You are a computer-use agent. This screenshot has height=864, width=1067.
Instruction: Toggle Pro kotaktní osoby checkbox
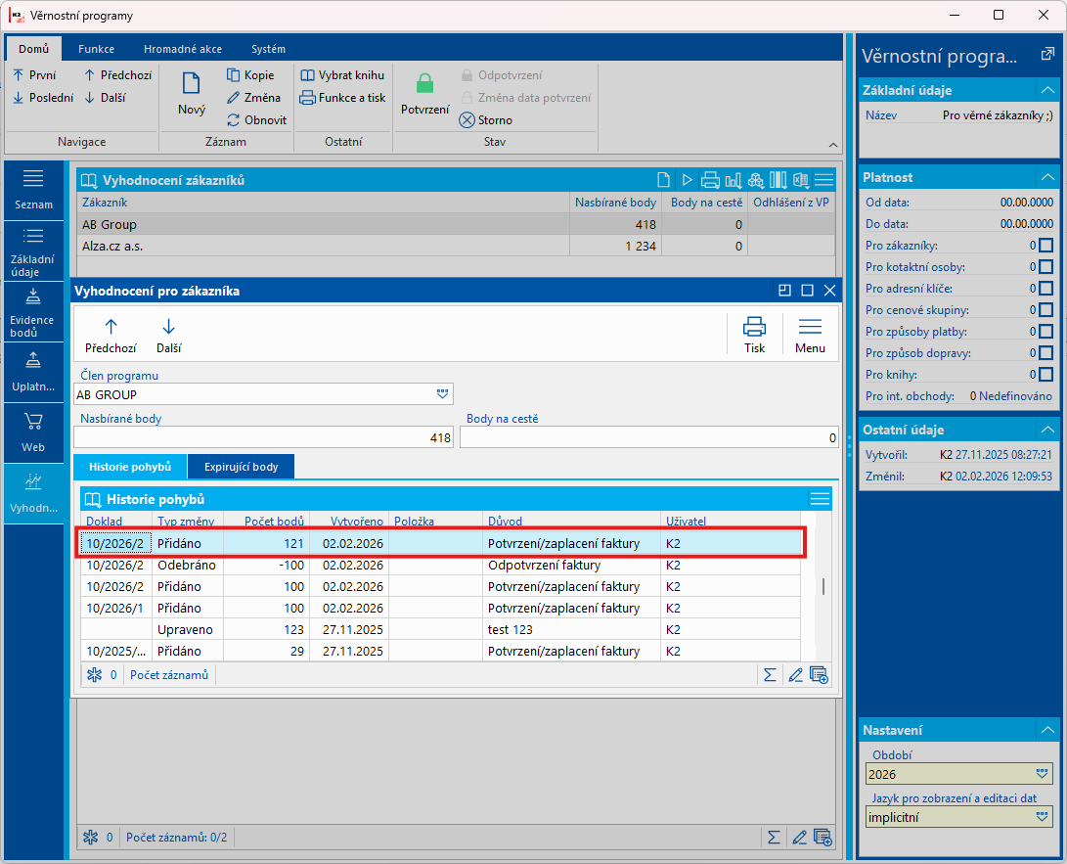pyautogui.click(x=1045, y=267)
